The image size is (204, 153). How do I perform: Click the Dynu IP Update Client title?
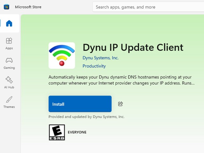[133, 47]
